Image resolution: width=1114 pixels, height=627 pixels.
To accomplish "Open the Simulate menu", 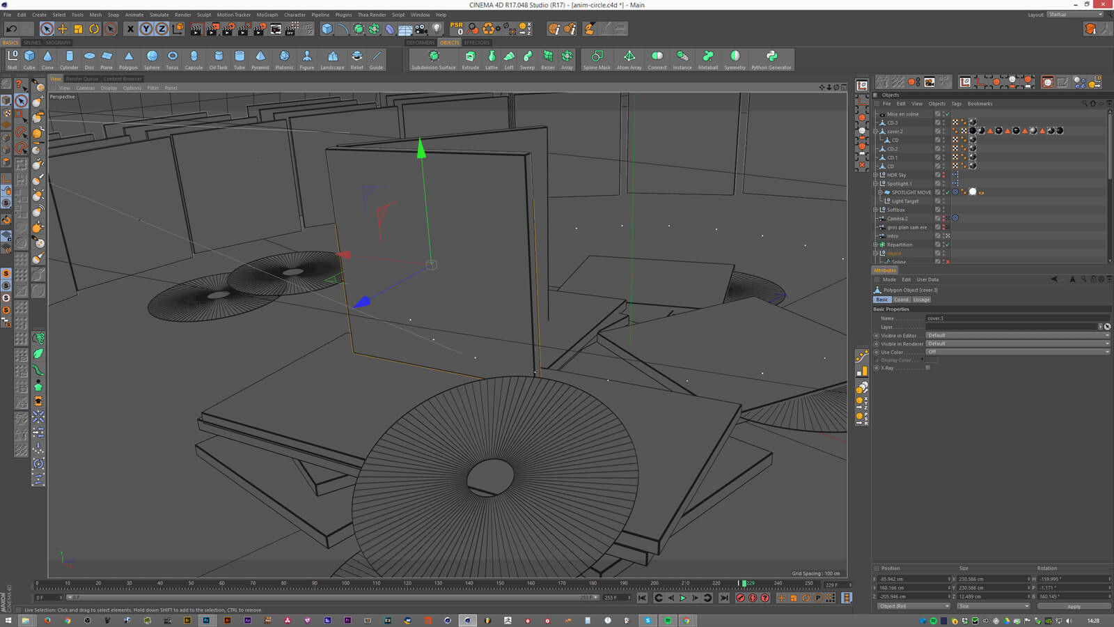I will tap(159, 15).
